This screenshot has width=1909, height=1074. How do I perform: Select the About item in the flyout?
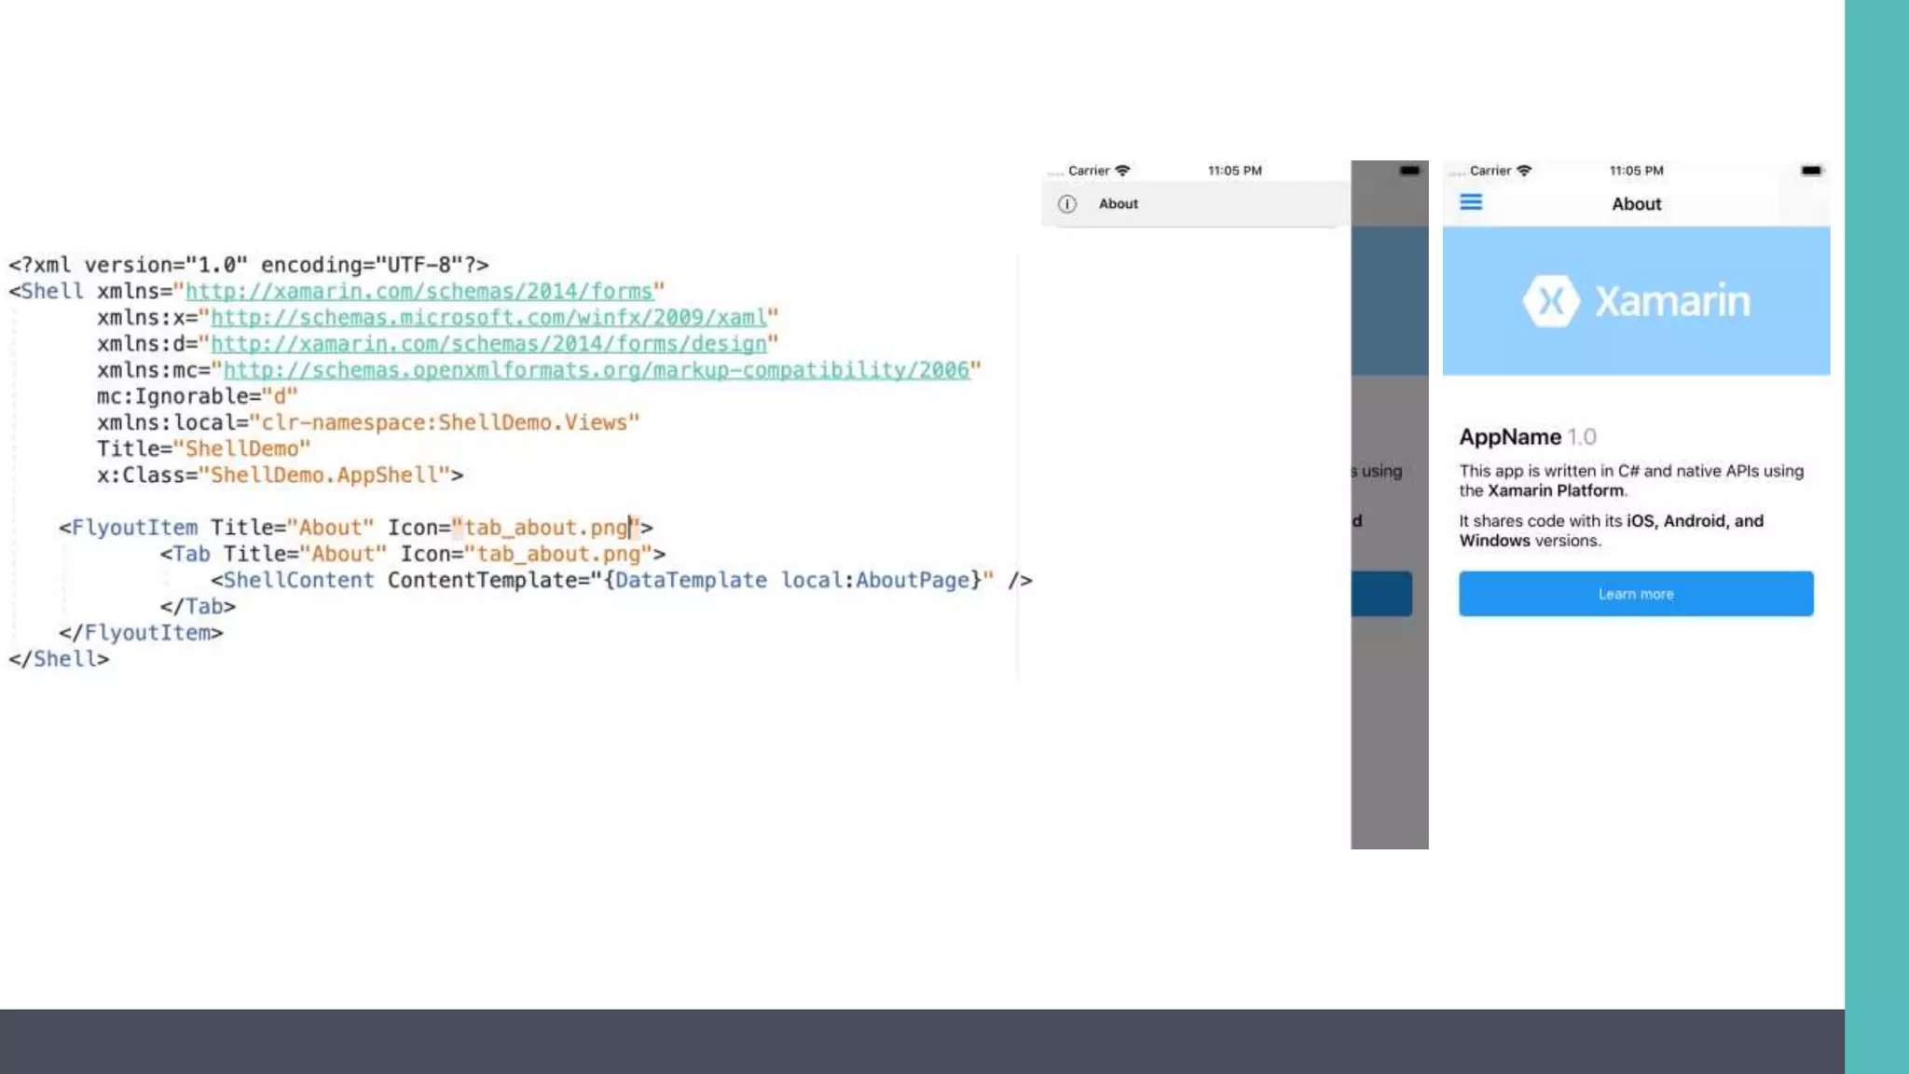coord(1119,204)
